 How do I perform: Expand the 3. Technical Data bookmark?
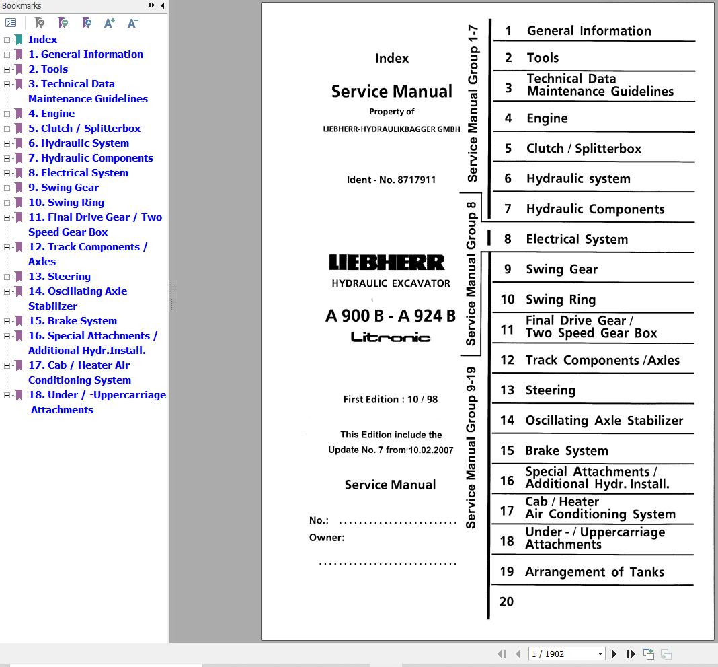coord(7,84)
